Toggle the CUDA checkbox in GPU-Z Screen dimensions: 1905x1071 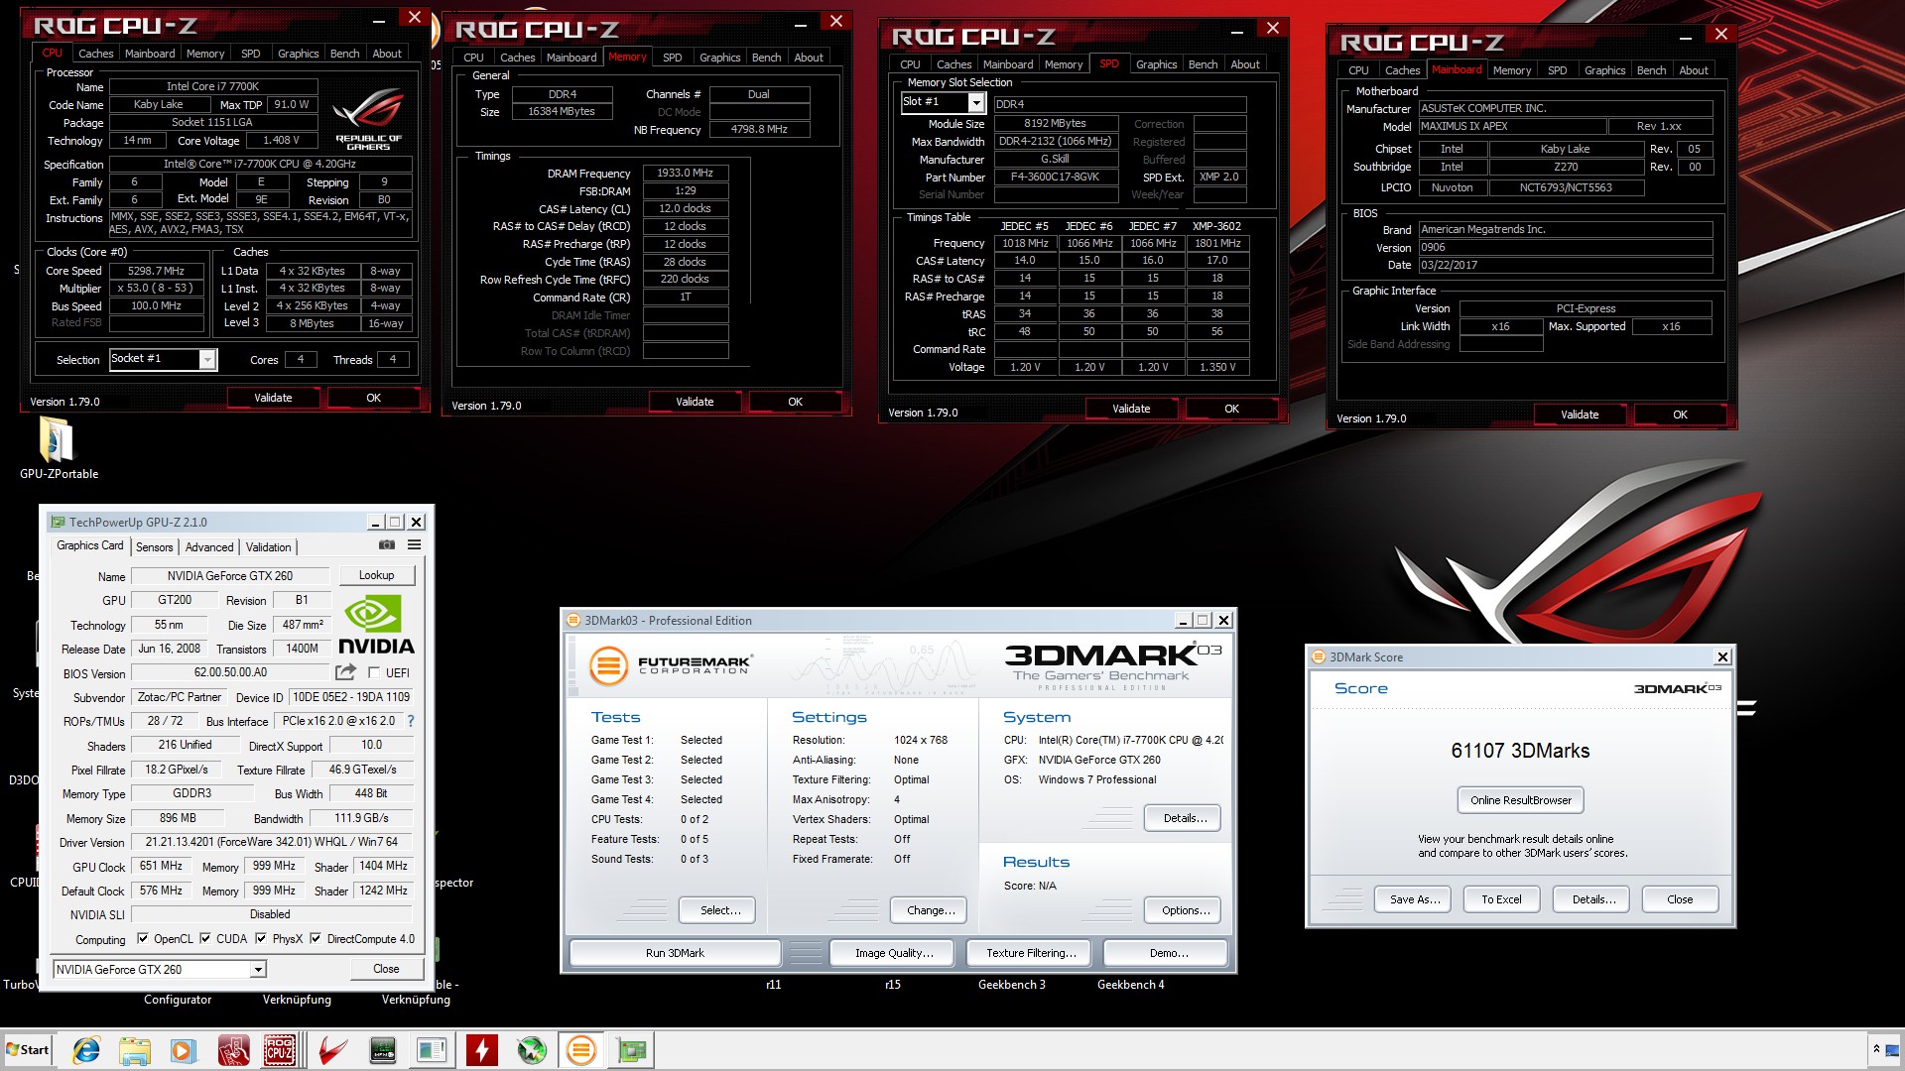205,939
